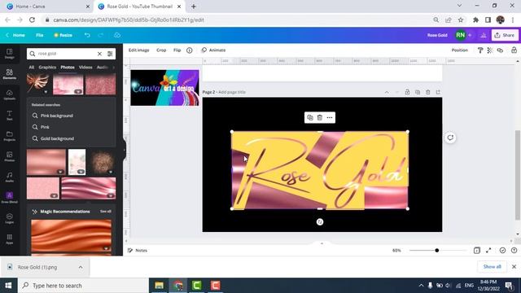Screen dimensions: 521x293
Task: Click the comment refresh icon beside the canvas
Action: pos(450,138)
